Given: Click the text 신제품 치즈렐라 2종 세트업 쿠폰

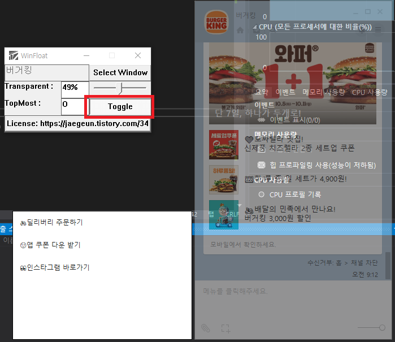Looking at the screenshot, I should point(299,148).
